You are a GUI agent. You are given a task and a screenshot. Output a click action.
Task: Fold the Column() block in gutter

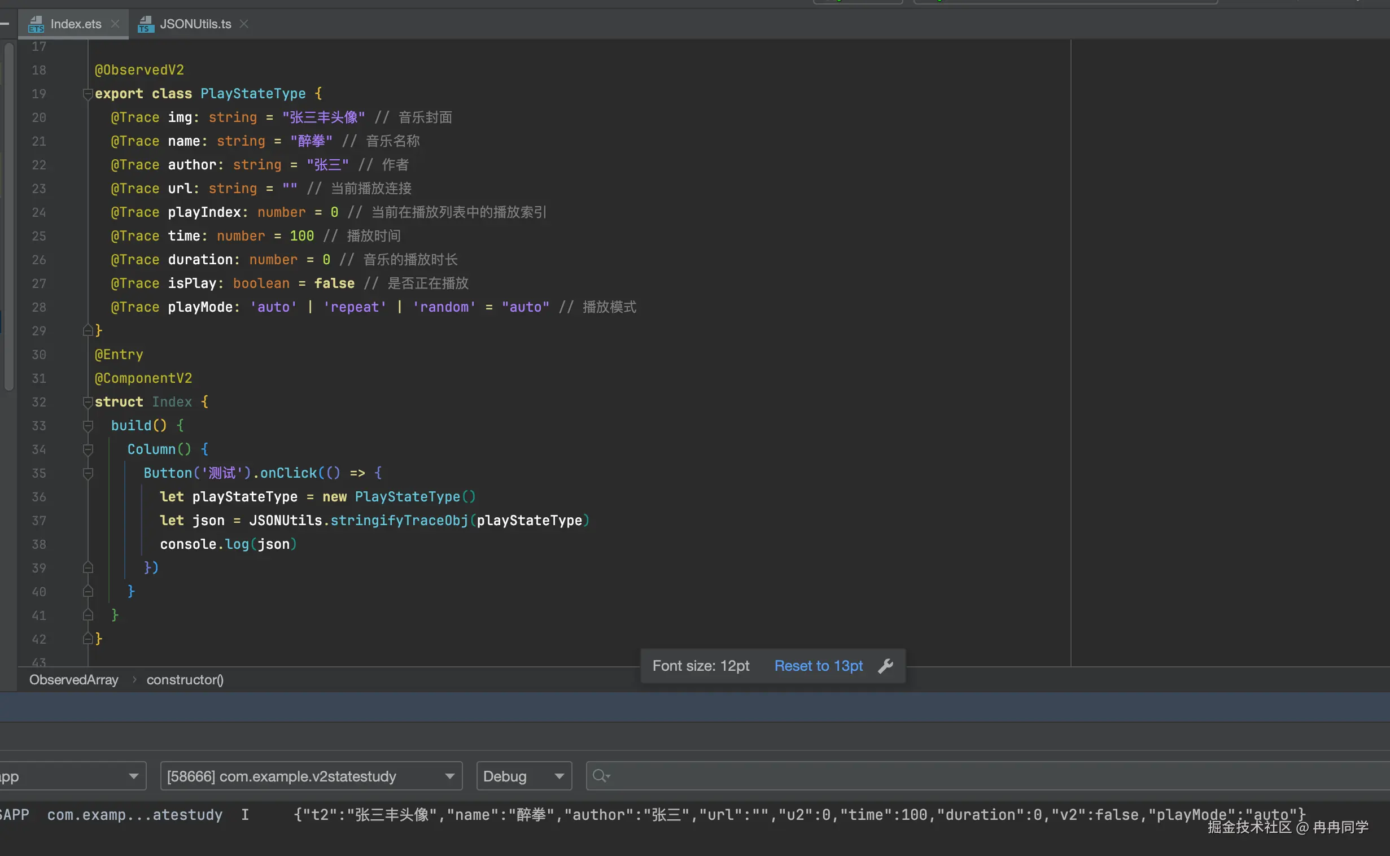pyautogui.click(x=88, y=449)
